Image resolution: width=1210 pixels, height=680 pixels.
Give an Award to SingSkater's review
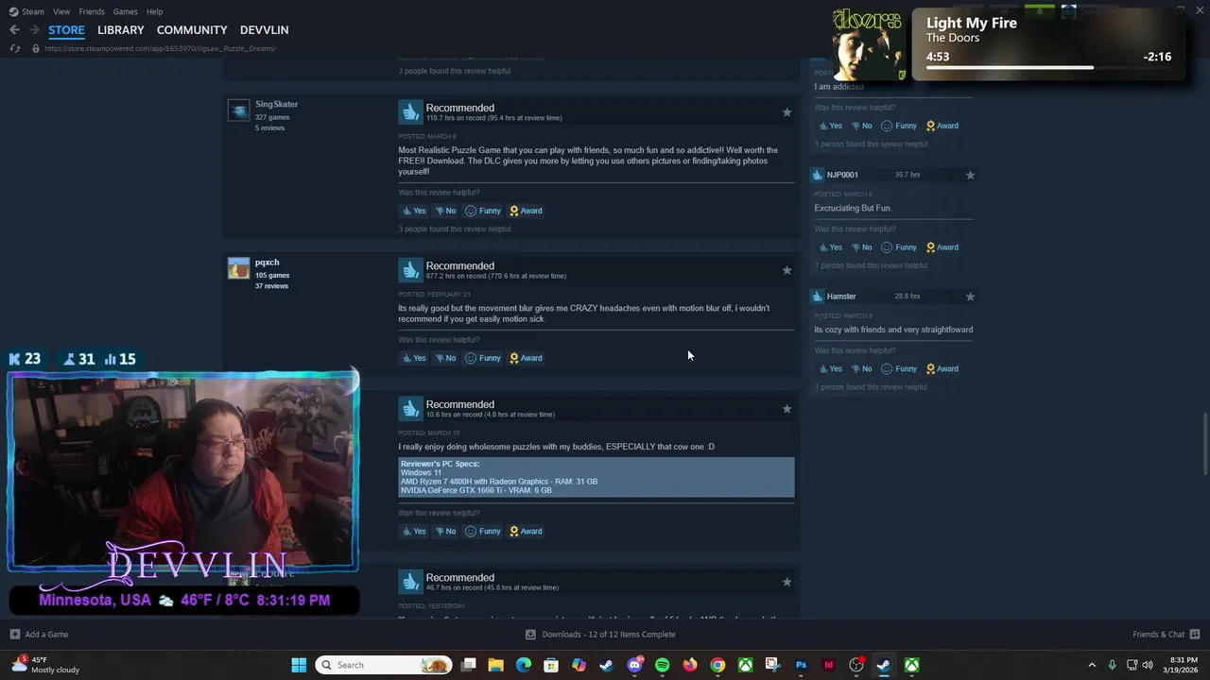click(526, 211)
